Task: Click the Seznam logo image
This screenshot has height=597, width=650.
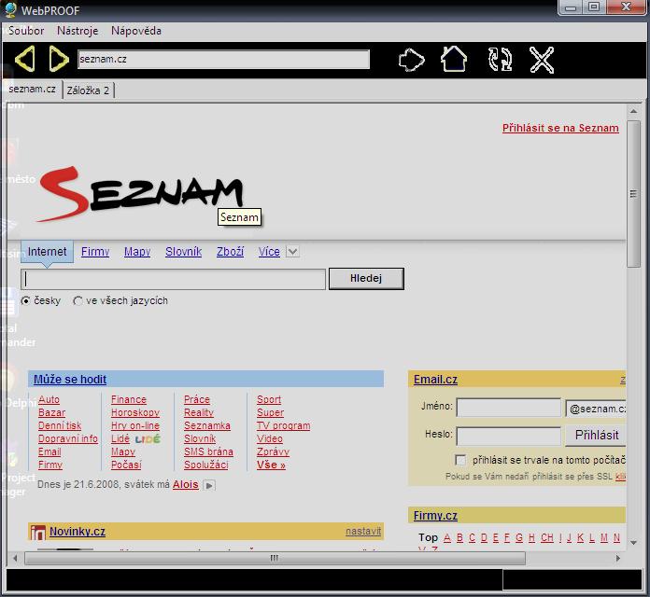Action: (141, 194)
